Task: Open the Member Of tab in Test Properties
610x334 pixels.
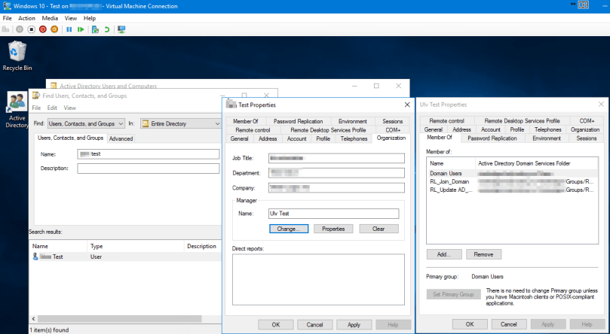Action: (x=245, y=120)
